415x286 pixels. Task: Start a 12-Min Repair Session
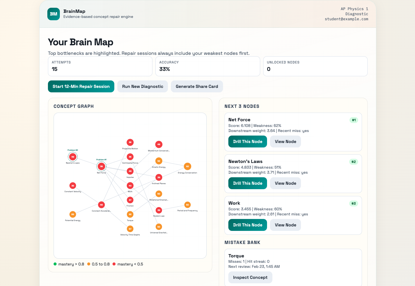(81, 86)
